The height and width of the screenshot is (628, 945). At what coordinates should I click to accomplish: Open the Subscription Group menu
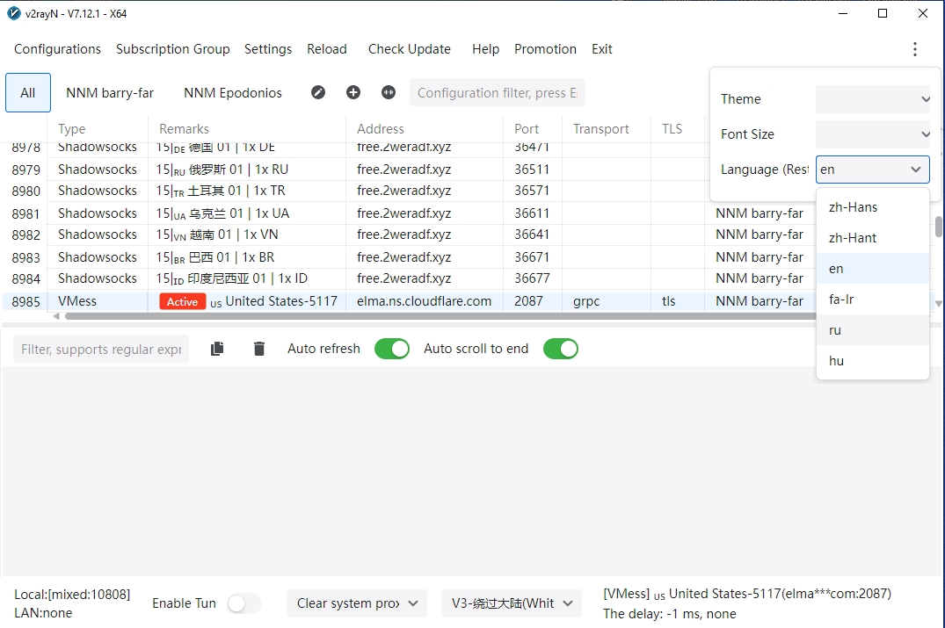(x=173, y=49)
